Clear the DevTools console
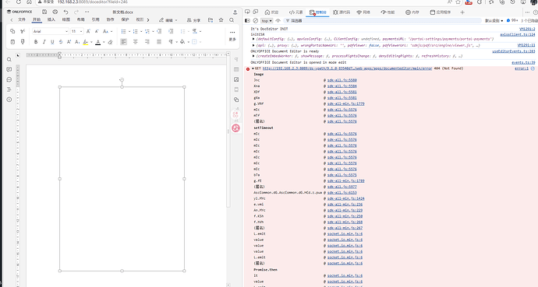The width and height of the screenshot is (538, 287). click(x=255, y=20)
